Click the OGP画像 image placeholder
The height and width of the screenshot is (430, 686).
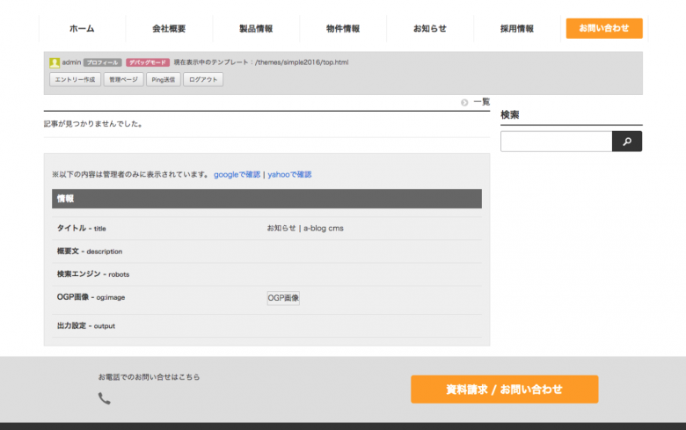283,298
